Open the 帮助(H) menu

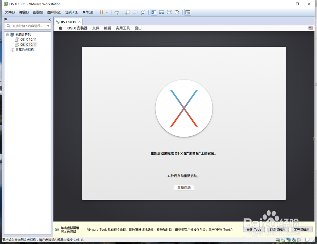click(x=87, y=12)
